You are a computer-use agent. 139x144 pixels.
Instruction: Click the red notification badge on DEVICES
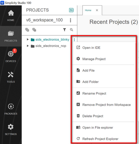click(x=15, y=51)
